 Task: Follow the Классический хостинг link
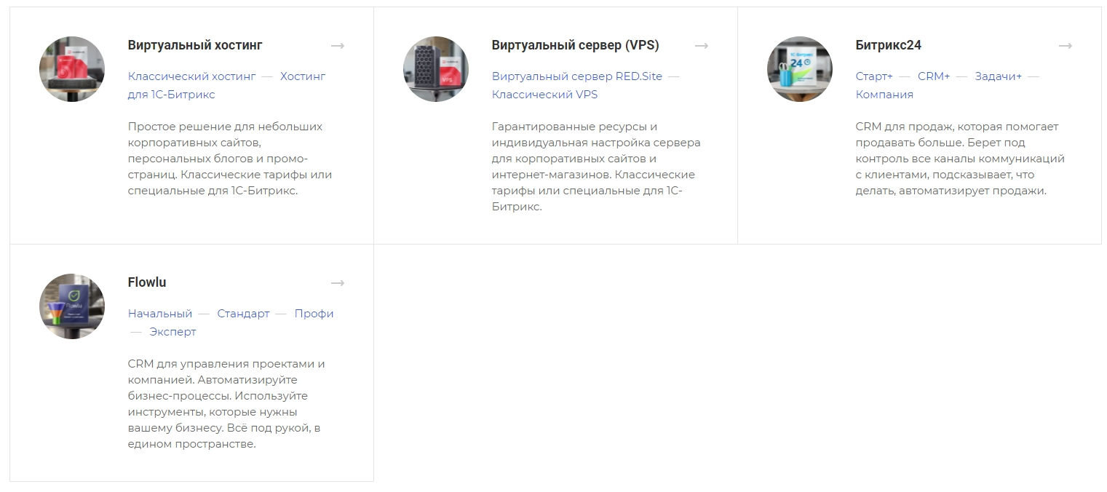pyautogui.click(x=192, y=76)
